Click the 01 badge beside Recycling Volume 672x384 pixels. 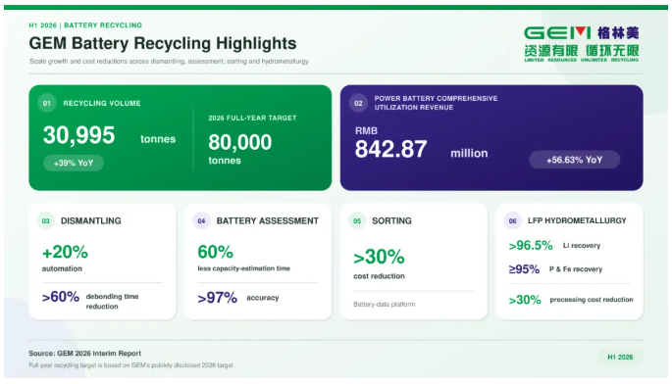47,103
